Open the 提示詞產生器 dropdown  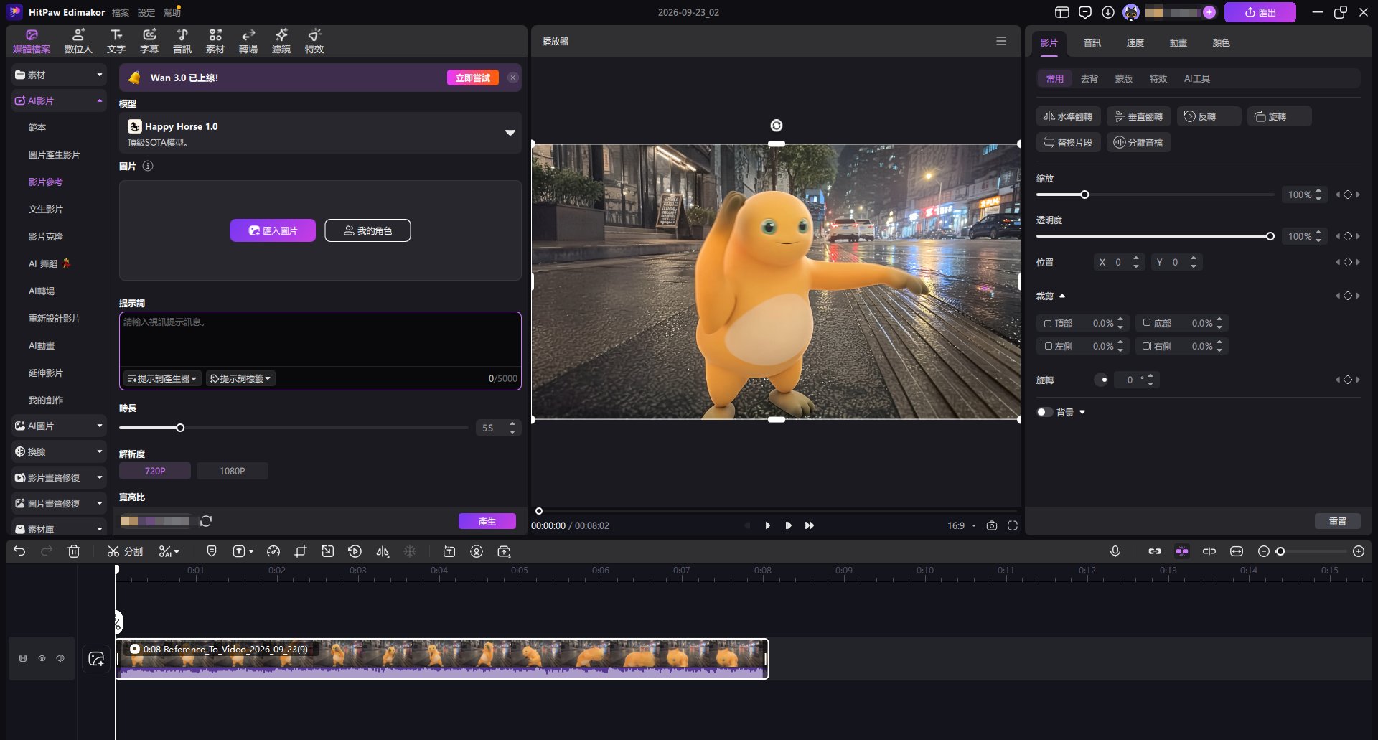pyautogui.click(x=162, y=378)
